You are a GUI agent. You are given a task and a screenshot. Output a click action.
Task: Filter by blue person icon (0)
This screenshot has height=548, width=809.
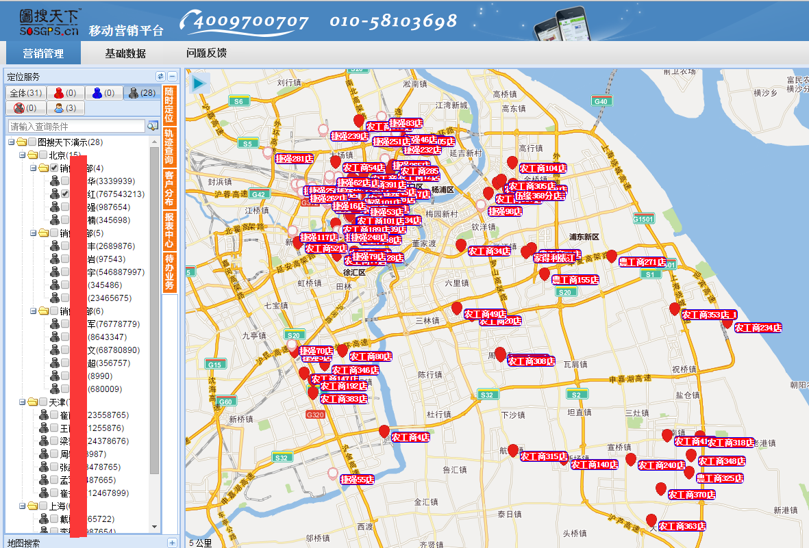tap(103, 93)
